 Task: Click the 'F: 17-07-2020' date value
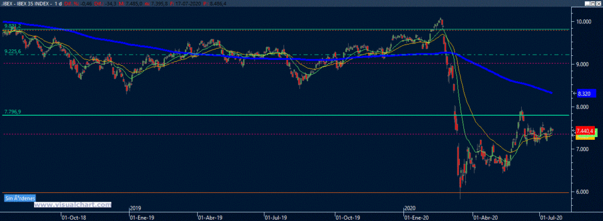pyautogui.click(x=185, y=4)
